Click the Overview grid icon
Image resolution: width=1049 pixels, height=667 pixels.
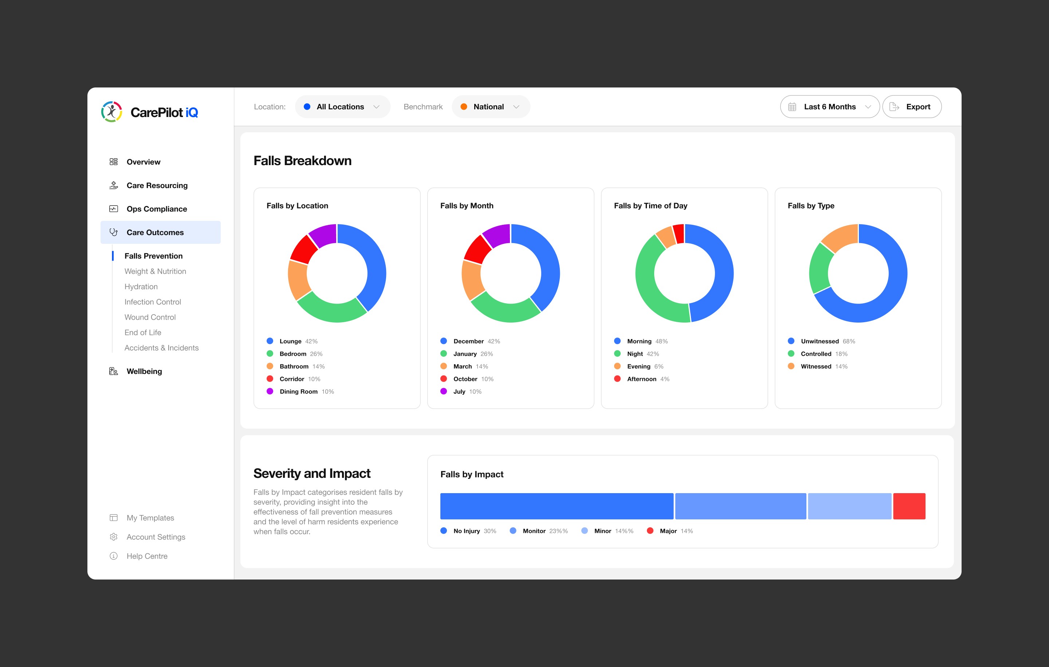pos(114,162)
